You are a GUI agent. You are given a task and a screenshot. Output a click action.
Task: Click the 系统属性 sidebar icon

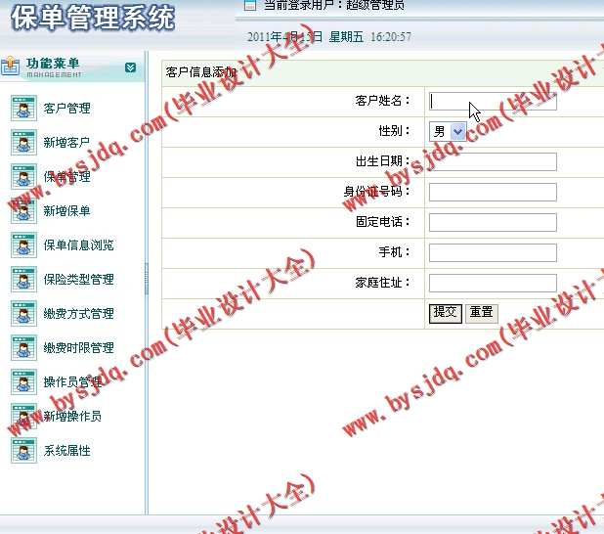pos(23,450)
